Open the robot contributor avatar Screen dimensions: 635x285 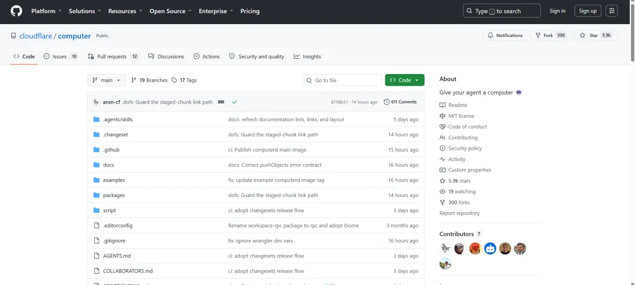[490, 248]
